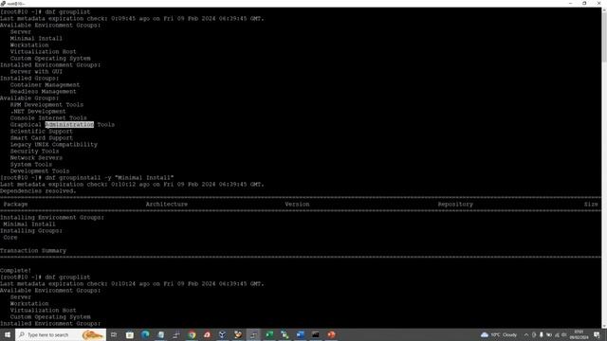Click the first 'Workstation' line at the top
Screen dimensions: 607x341
pos(29,45)
